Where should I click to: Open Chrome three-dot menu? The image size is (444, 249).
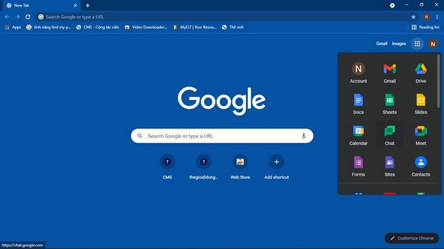point(437,17)
